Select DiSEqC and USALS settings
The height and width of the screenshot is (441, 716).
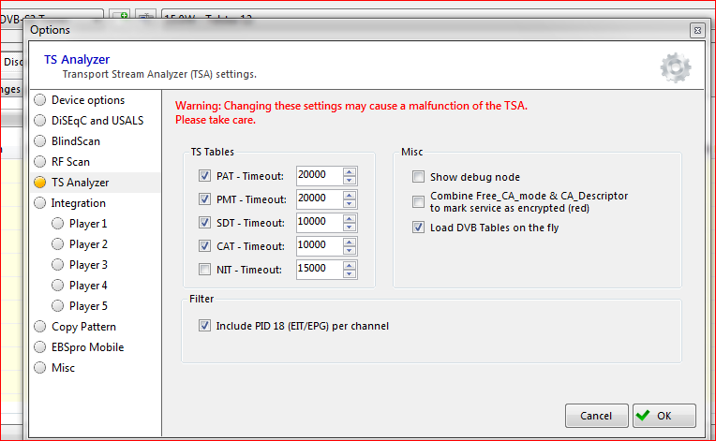coord(97,121)
